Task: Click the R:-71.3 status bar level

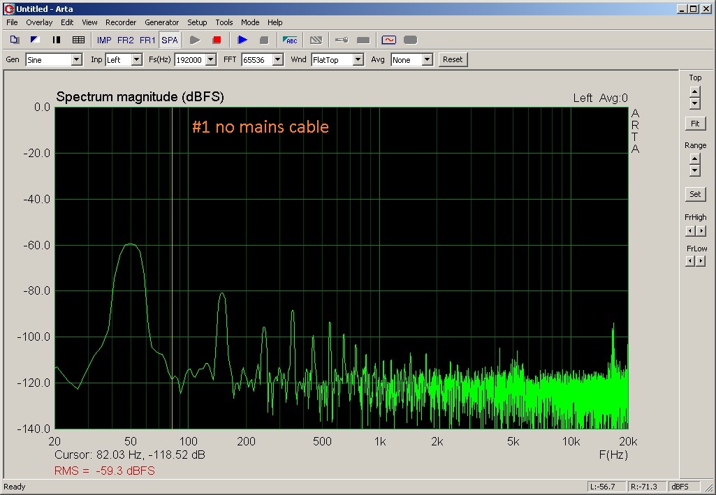Action: coord(646,487)
